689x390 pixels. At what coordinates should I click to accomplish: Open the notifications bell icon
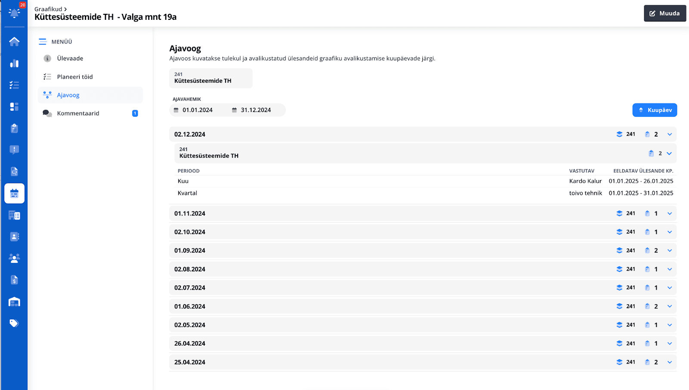click(x=14, y=13)
